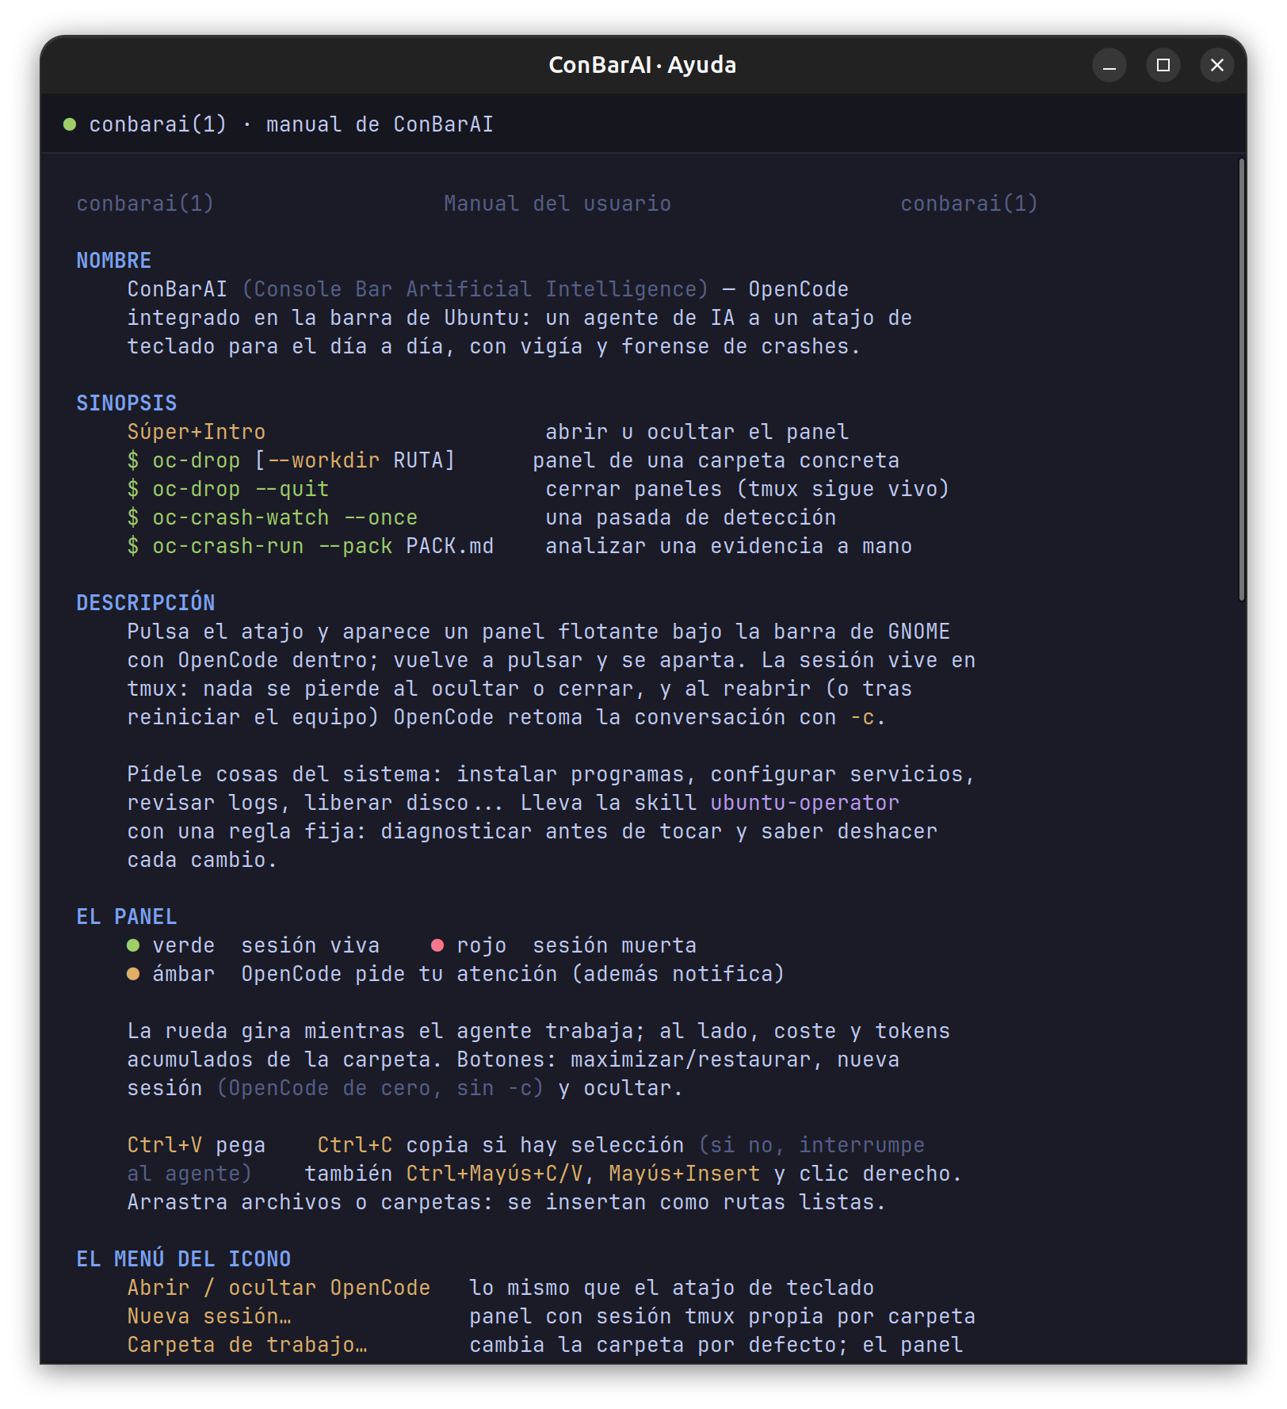
Task: Click the DESCRIPCIÓN section heading
Action: click(x=146, y=603)
